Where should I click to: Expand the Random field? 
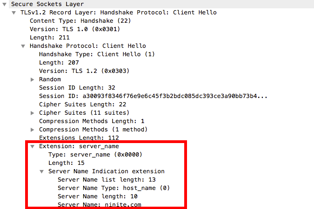(33, 79)
